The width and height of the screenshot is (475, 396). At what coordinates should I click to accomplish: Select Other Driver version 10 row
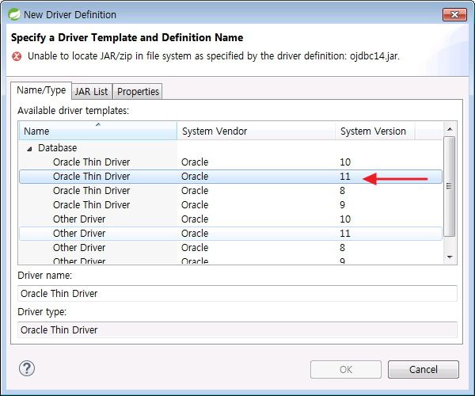tap(230, 219)
